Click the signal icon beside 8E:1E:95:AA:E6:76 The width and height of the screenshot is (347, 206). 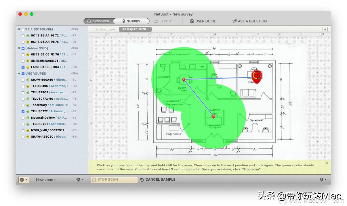[x=28, y=61]
